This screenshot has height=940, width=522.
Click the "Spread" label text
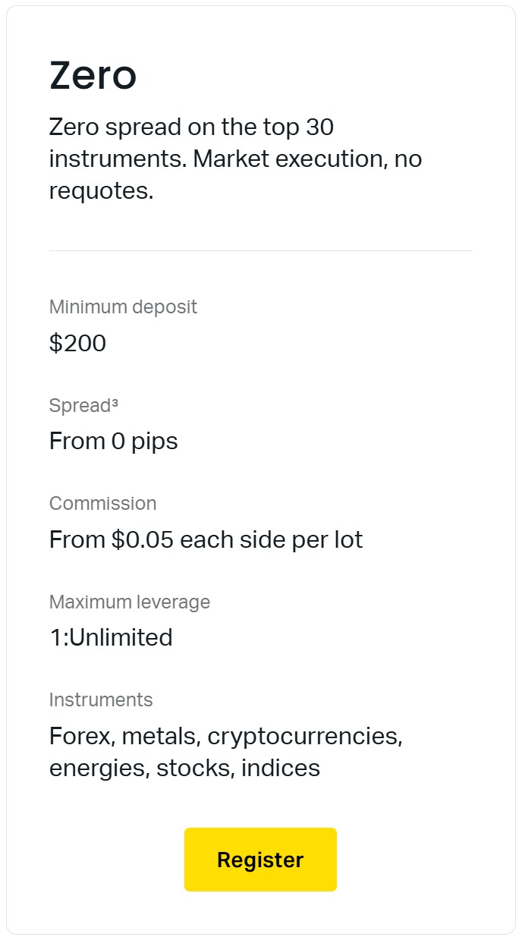80,406
